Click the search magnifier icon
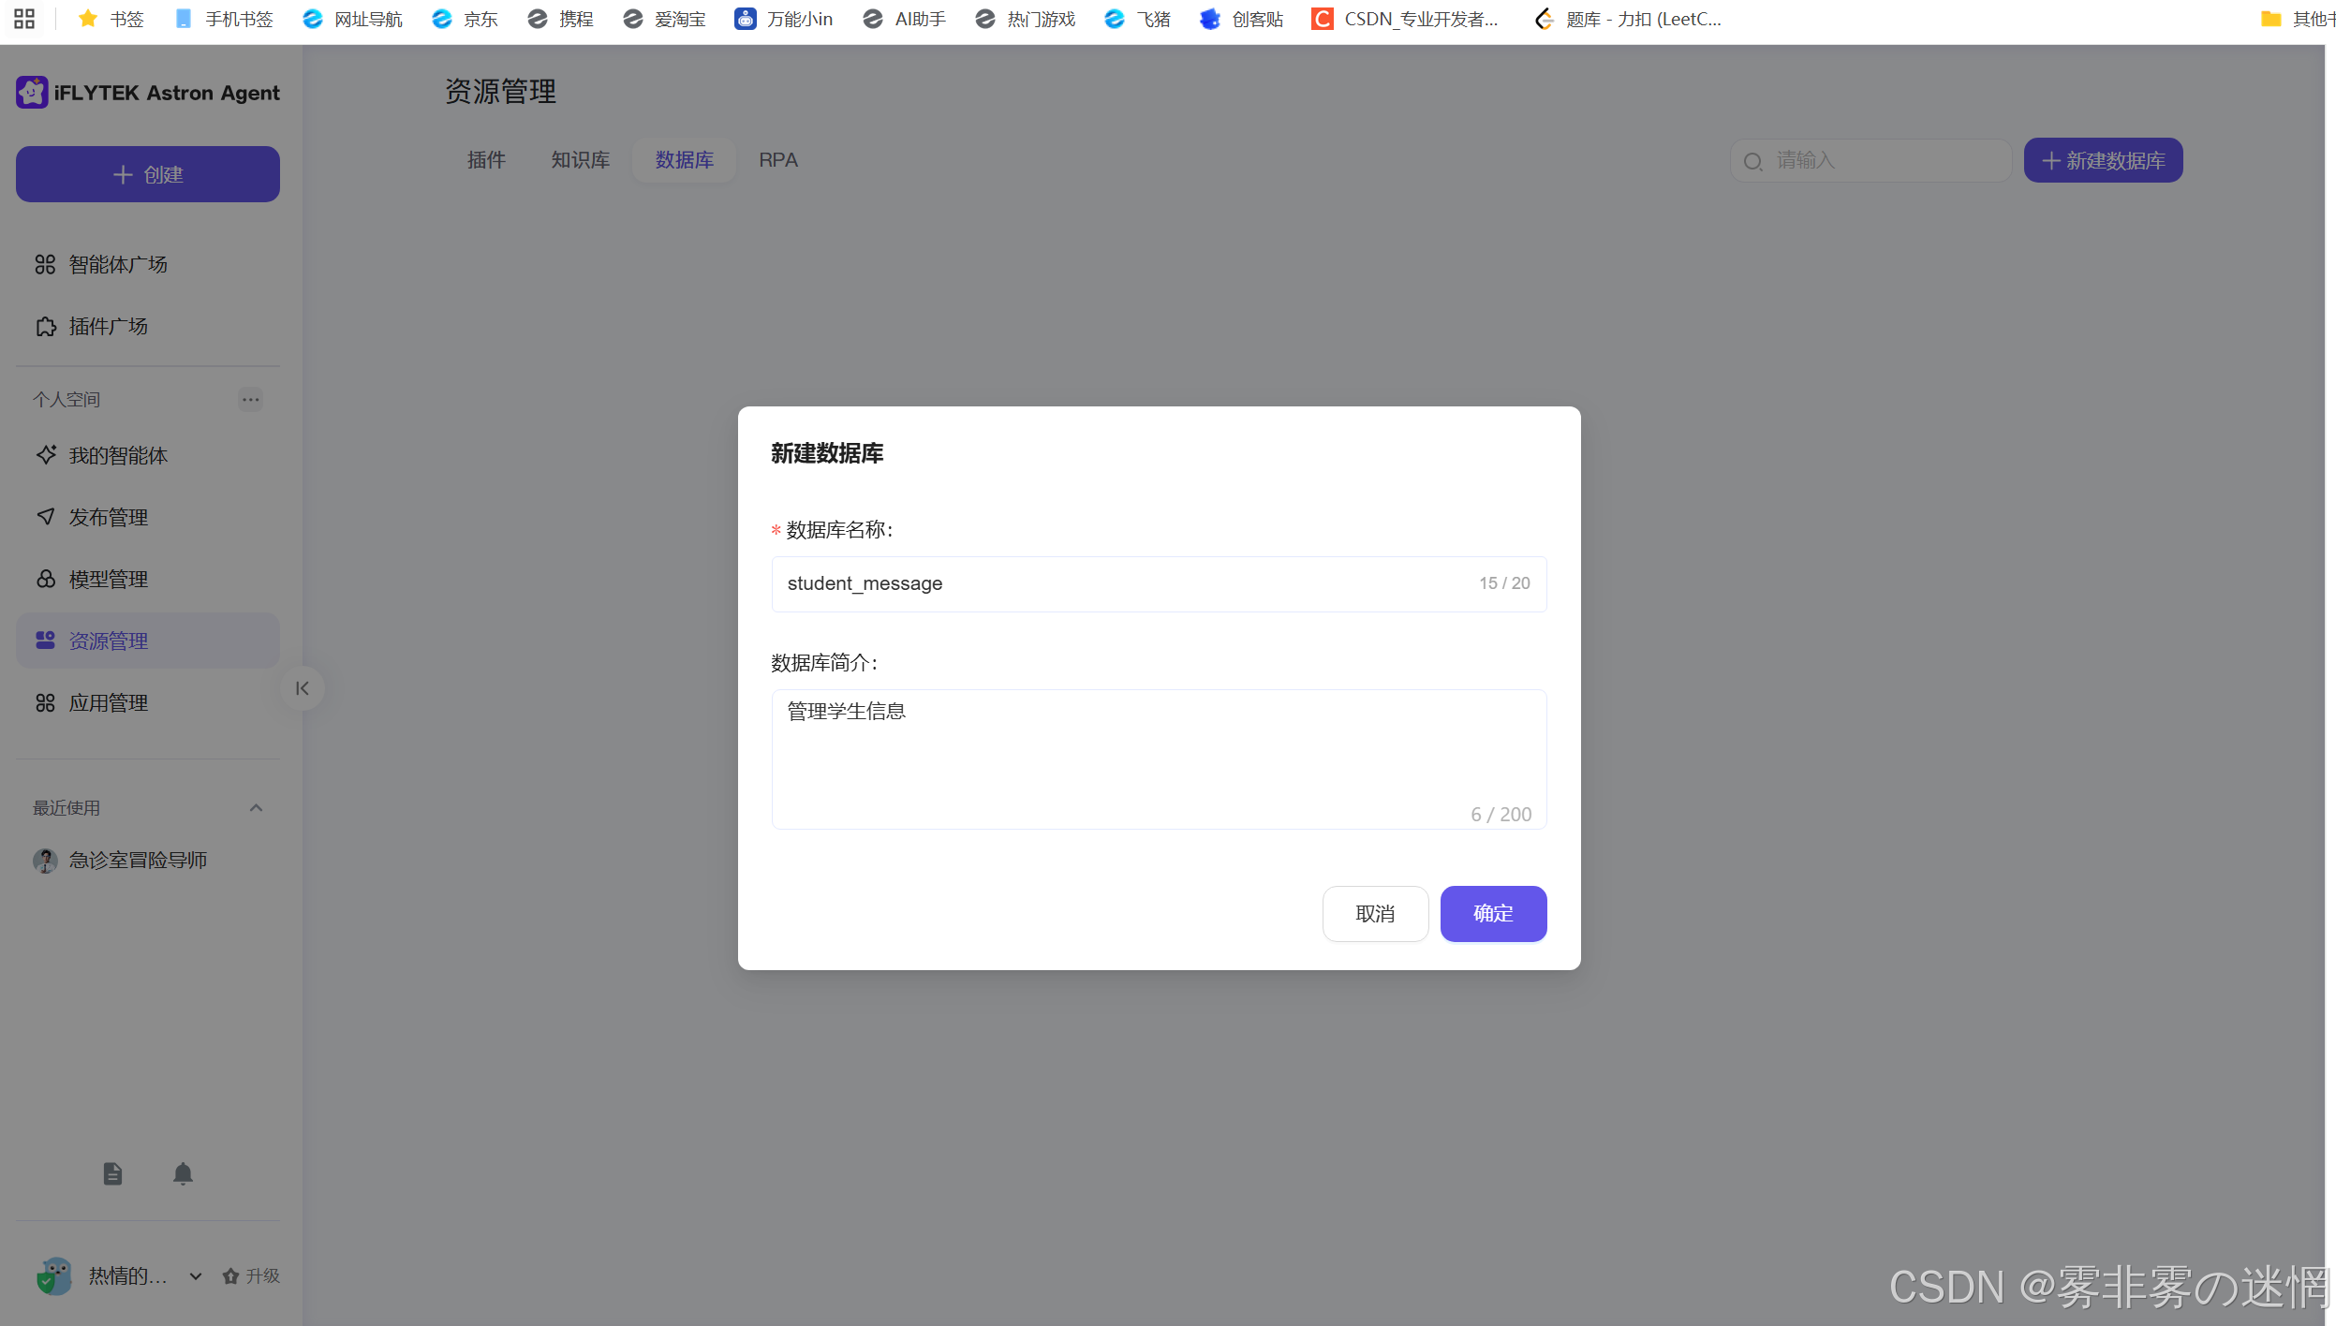2336x1326 pixels. pos(1752,161)
